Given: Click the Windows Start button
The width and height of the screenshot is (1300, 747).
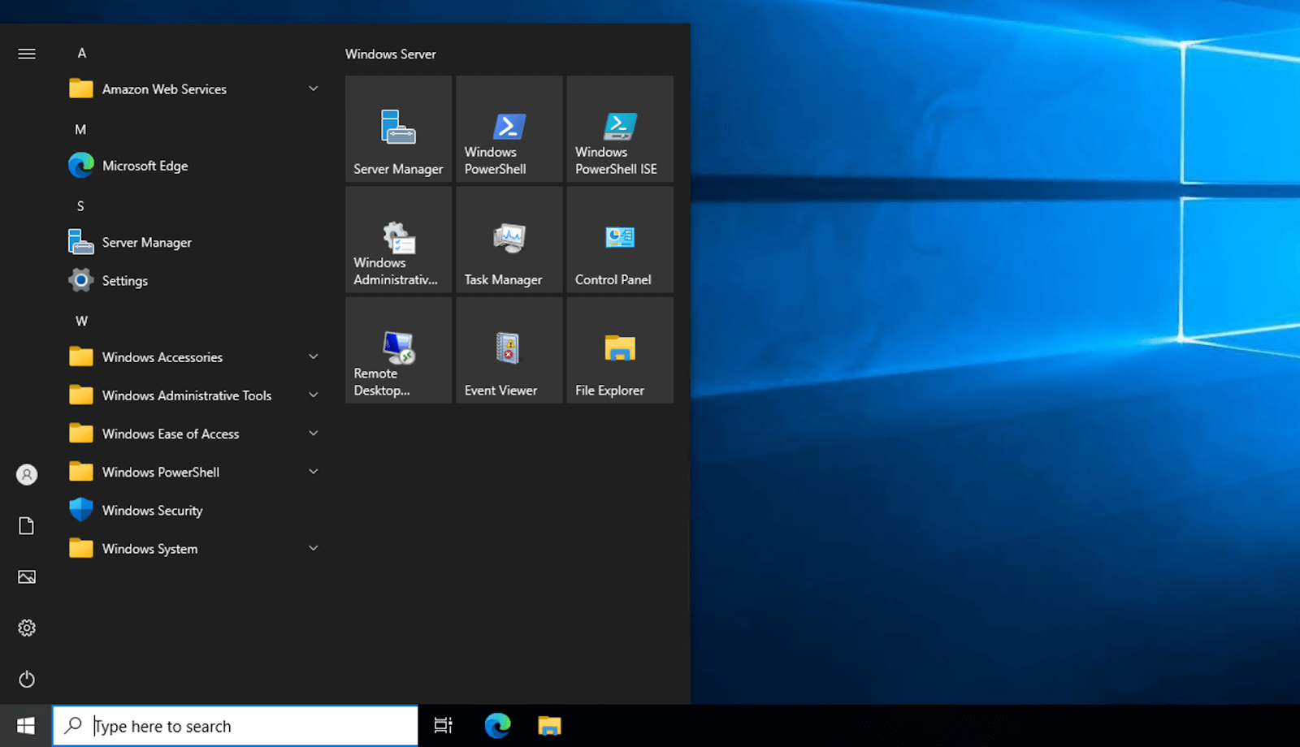Looking at the screenshot, I should 26,726.
